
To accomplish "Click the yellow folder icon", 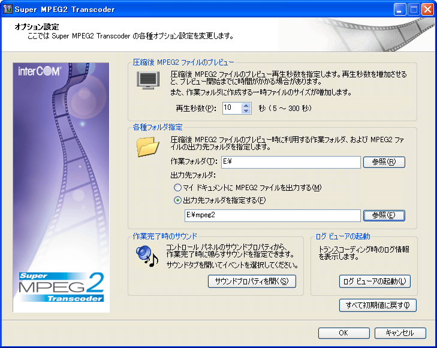I will [148, 146].
